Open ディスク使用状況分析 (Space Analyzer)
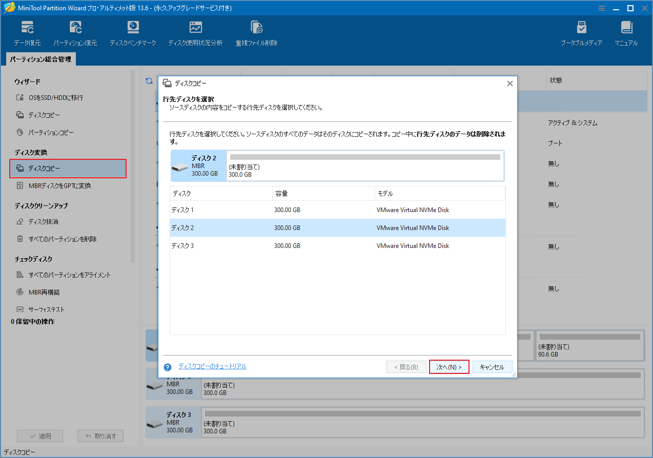This screenshot has width=653, height=458. [195, 32]
